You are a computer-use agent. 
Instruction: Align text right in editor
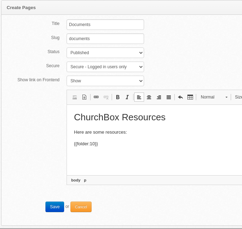[x=159, y=97]
